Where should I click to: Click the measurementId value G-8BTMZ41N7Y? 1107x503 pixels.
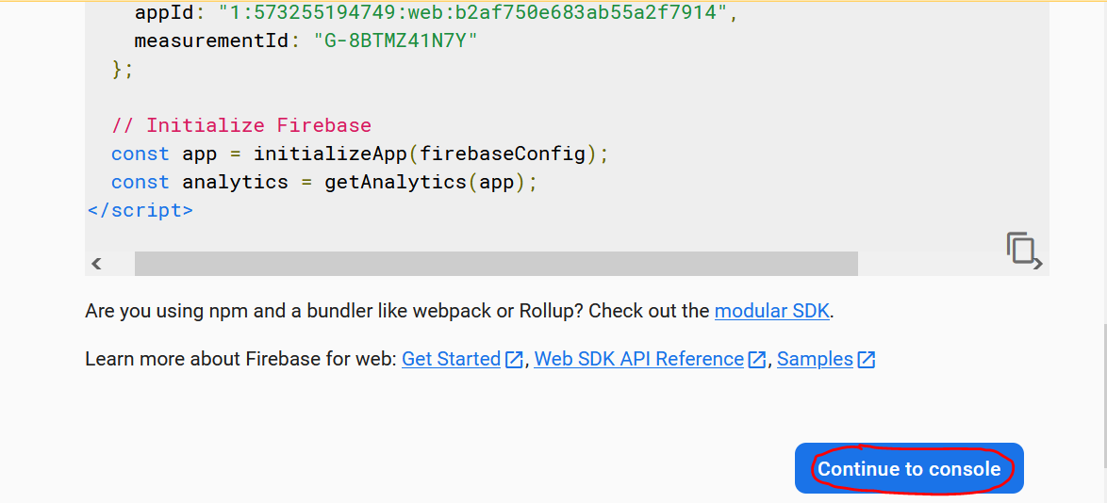click(395, 41)
